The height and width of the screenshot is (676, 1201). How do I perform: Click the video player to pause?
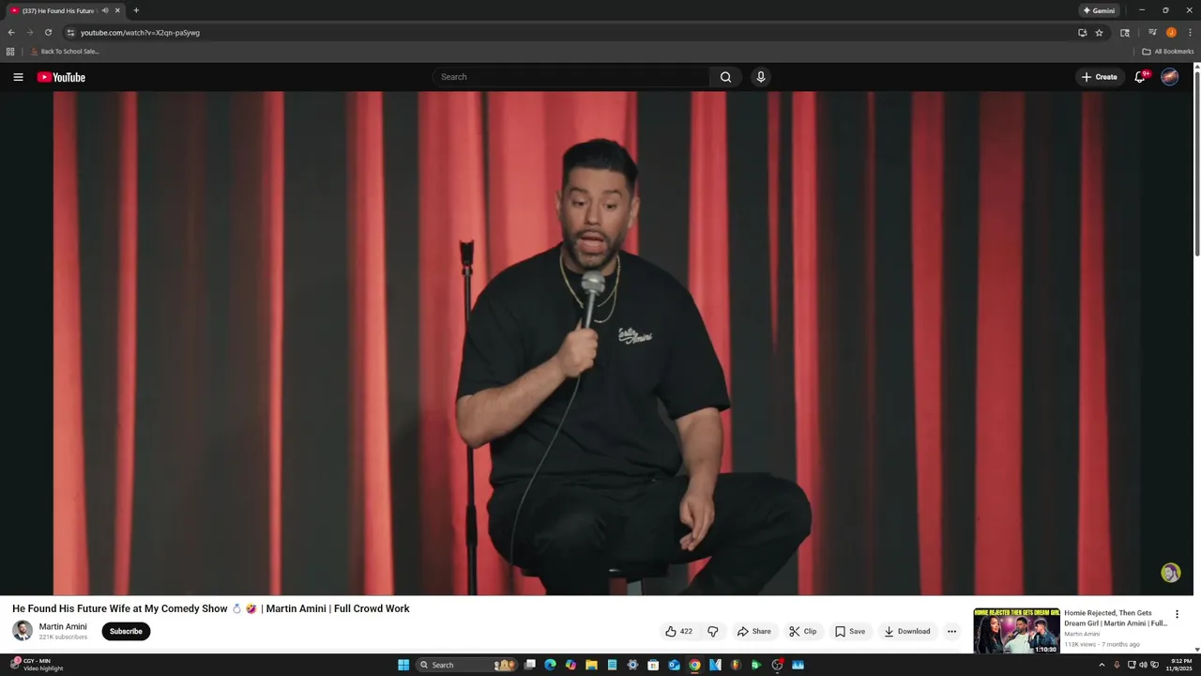(x=597, y=343)
